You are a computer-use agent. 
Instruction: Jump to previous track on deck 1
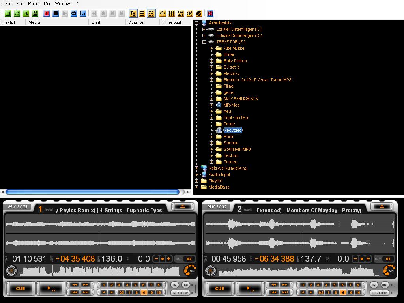[x=75, y=292]
